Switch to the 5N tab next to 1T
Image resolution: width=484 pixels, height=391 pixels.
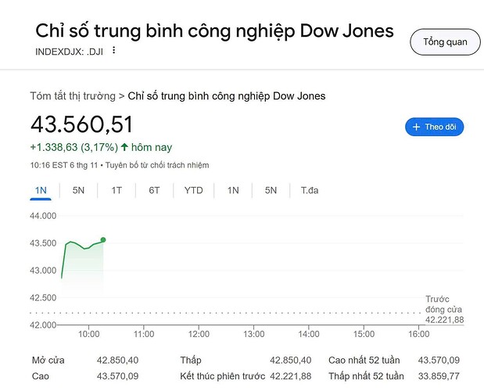point(79,190)
